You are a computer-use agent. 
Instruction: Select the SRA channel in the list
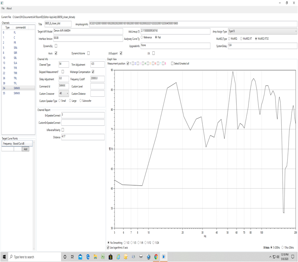15,48
